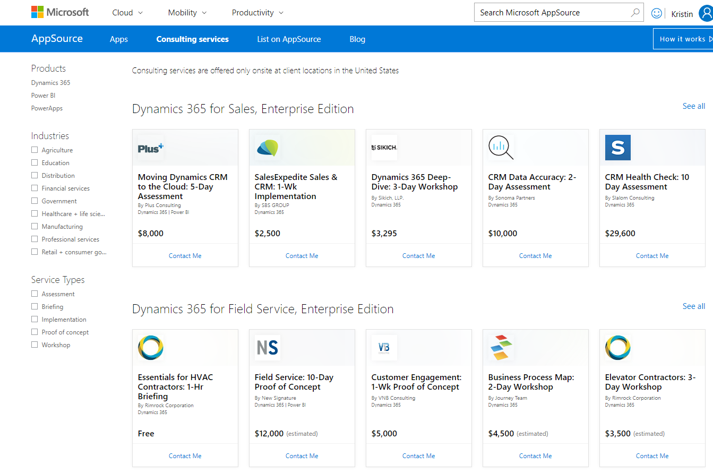The width and height of the screenshot is (713, 473).
Task: Click the smiley feedback icon
Action: (x=657, y=13)
